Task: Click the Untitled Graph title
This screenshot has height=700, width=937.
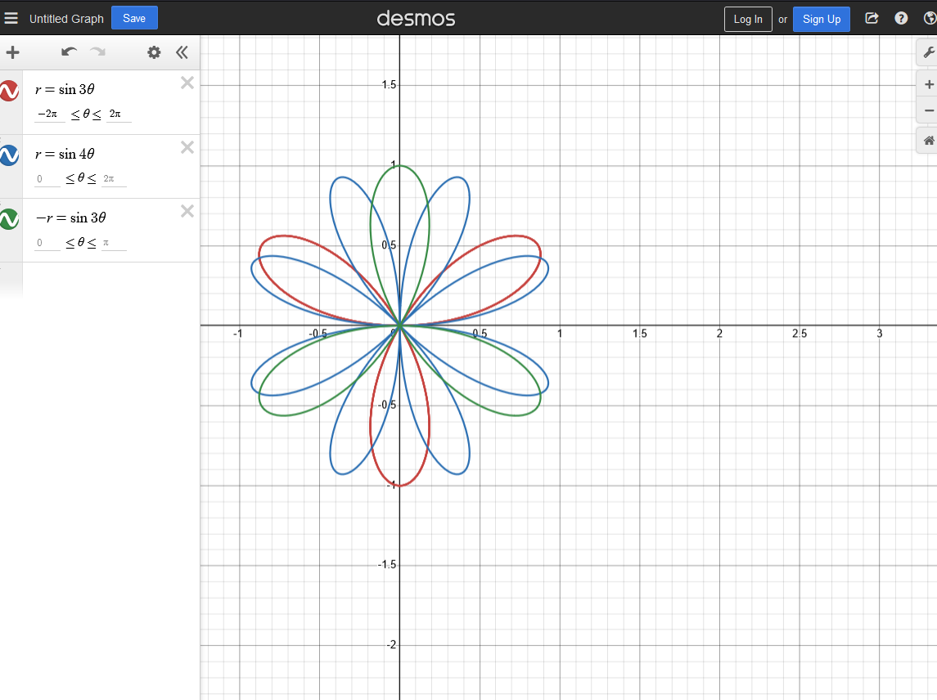Action: [66, 19]
